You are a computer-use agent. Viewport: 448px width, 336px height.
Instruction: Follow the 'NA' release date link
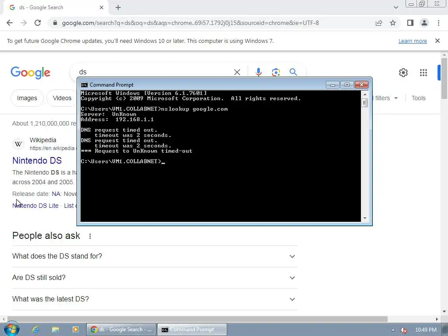click(56, 194)
